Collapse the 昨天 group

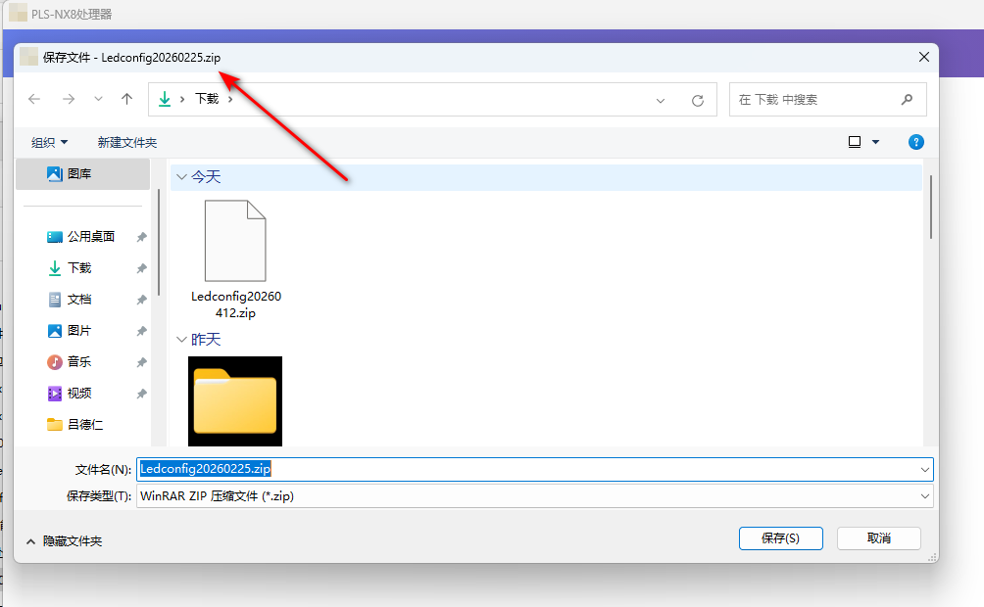pos(182,340)
